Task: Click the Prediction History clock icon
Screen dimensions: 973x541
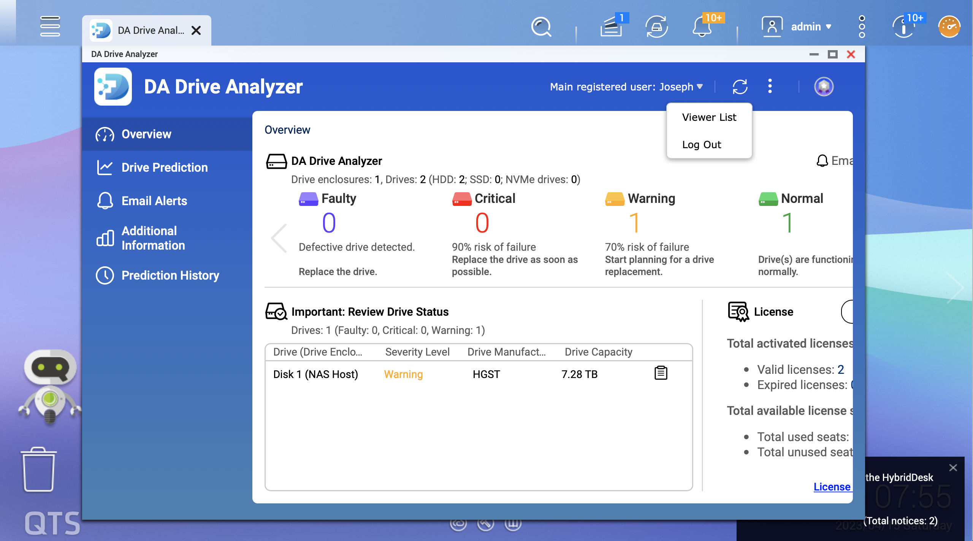Action: pyautogui.click(x=105, y=275)
